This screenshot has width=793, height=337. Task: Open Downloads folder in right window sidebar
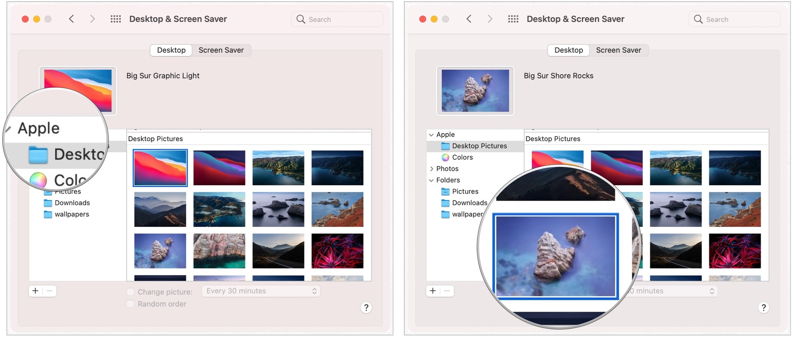[464, 203]
